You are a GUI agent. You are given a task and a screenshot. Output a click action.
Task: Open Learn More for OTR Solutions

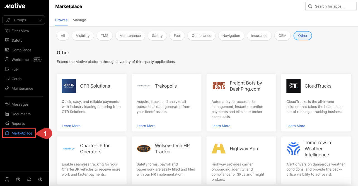coord(71,126)
